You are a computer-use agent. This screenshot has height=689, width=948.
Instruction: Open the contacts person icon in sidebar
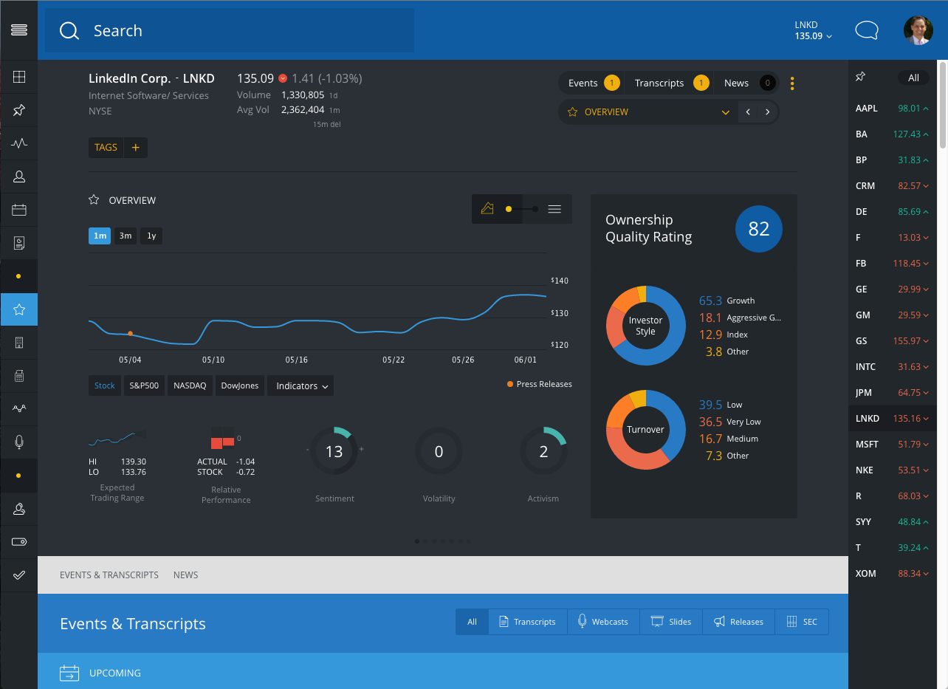point(19,176)
